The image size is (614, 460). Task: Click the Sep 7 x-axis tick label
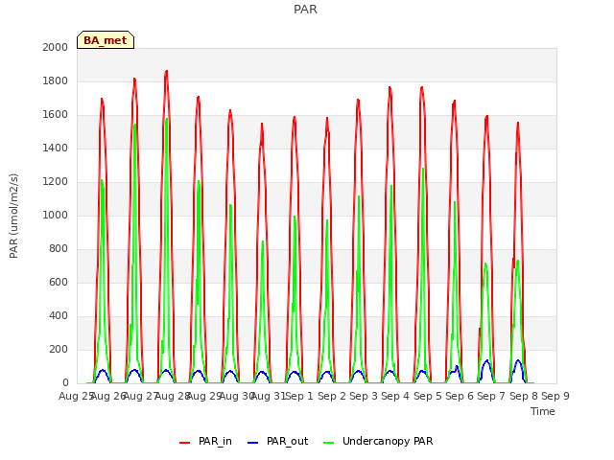click(491, 396)
